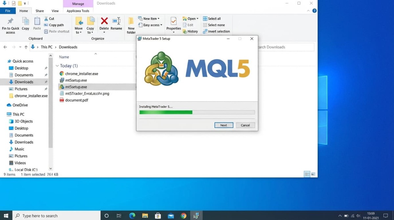Viewport: 394px width, 220px height.
Task: Go back with the navigation arrow
Action: [x=5, y=47]
